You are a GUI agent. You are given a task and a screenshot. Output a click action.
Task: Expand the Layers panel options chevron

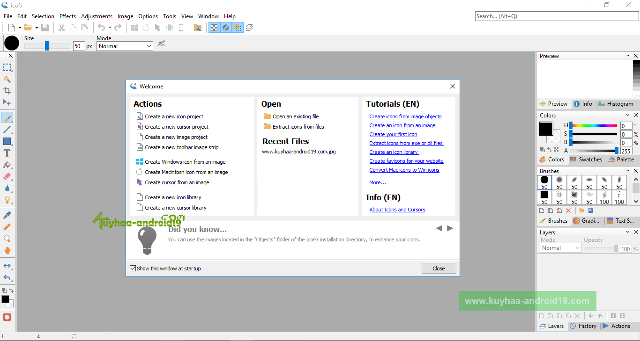(628, 232)
